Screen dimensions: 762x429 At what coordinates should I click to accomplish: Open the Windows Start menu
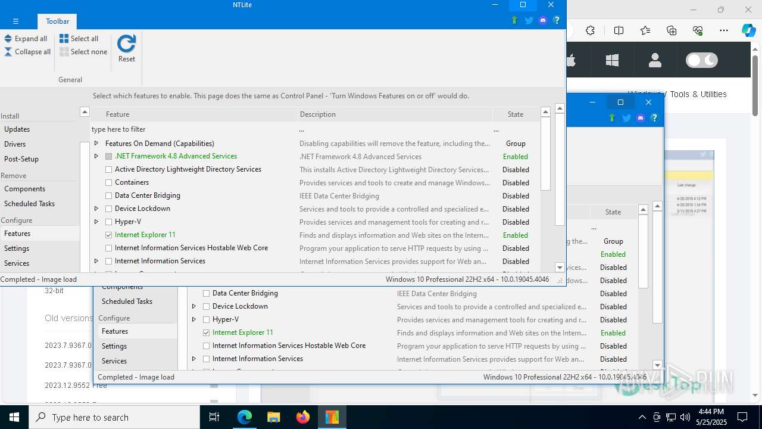tap(14, 417)
